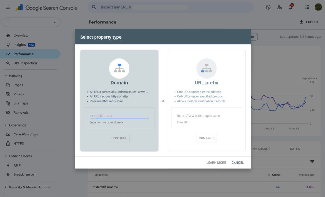Click the Domain property type icon
Image resolution: width=325 pixels, height=197 pixels.
click(x=119, y=69)
